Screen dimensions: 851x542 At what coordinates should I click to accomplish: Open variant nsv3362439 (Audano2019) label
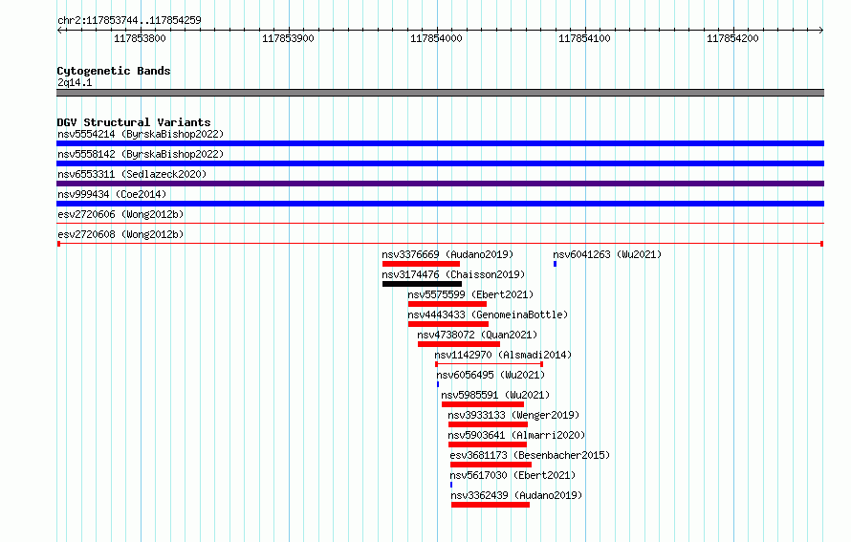(516, 495)
